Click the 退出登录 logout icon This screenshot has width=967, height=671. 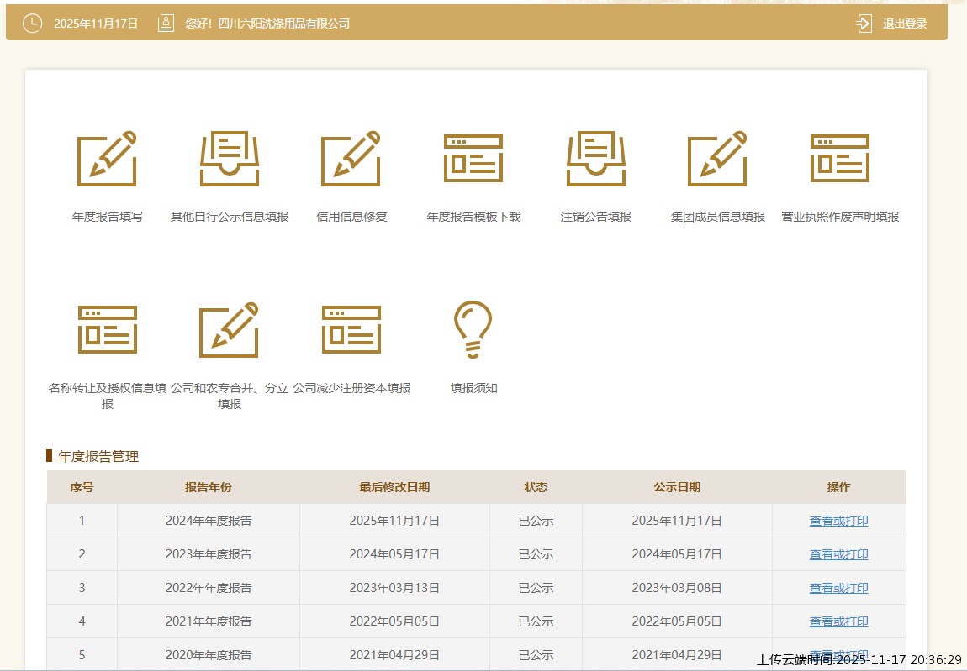(864, 24)
